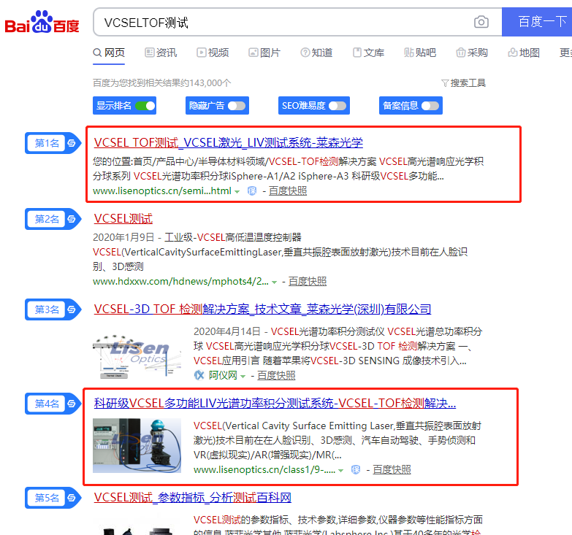Screen dimensions: 572x535
Task: Click the swirl icon beside 第2名 badge
Action: tap(72, 219)
